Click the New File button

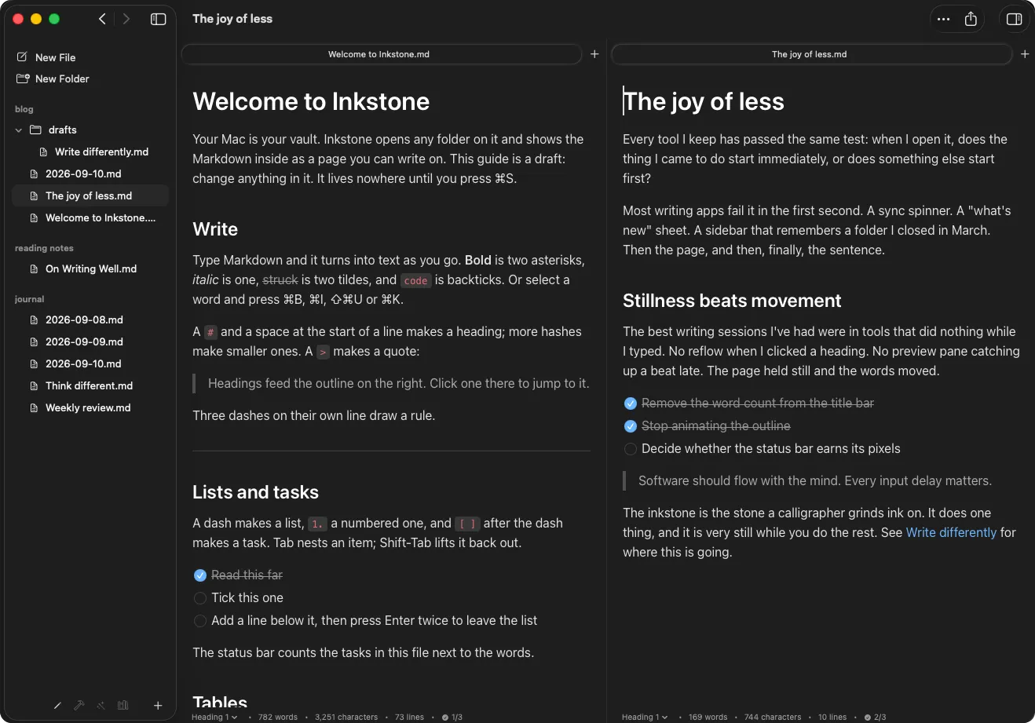click(x=46, y=57)
